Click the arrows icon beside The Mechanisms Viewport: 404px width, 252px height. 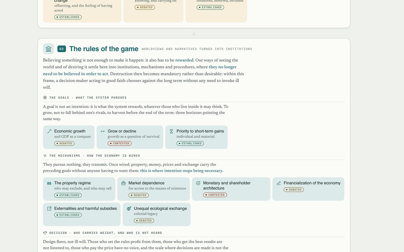[45, 156]
